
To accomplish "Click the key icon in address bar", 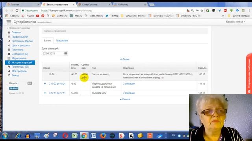I will point(197,11).
